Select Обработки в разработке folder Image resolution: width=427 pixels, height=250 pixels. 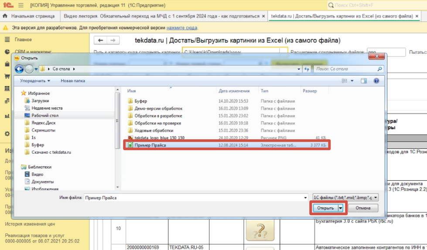point(158,116)
